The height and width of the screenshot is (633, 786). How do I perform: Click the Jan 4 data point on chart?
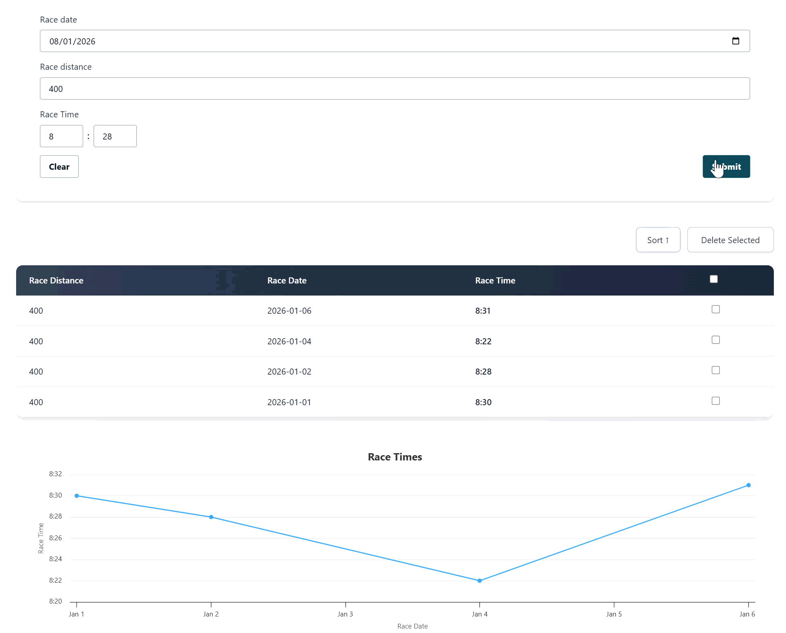479,581
